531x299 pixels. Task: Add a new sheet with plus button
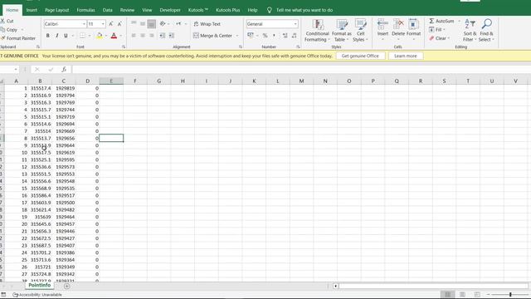[x=66, y=286]
